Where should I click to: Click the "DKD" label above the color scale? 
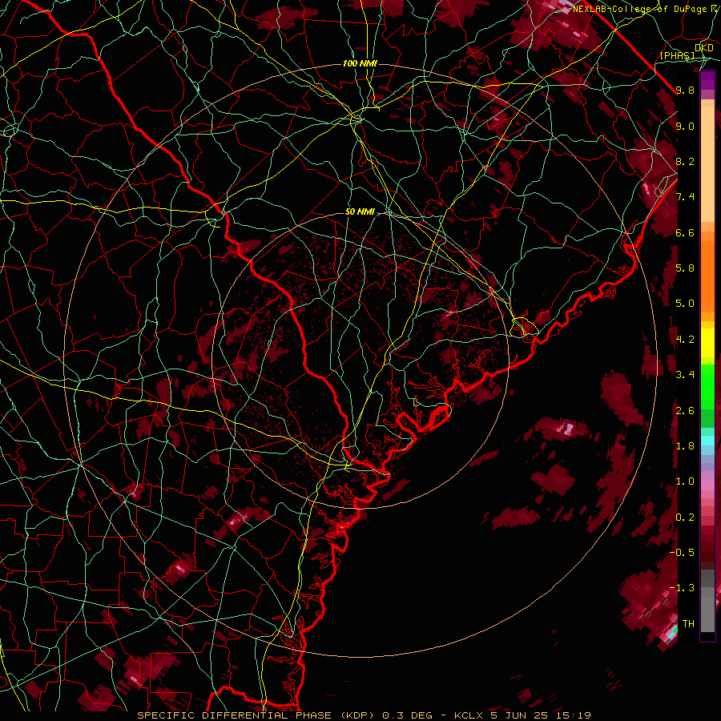[x=703, y=47]
